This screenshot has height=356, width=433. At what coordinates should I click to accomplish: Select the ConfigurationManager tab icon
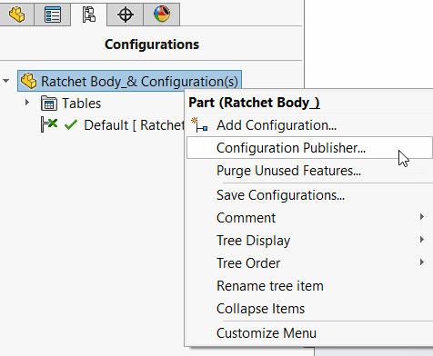pyautogui.click(x=89, y=15)
